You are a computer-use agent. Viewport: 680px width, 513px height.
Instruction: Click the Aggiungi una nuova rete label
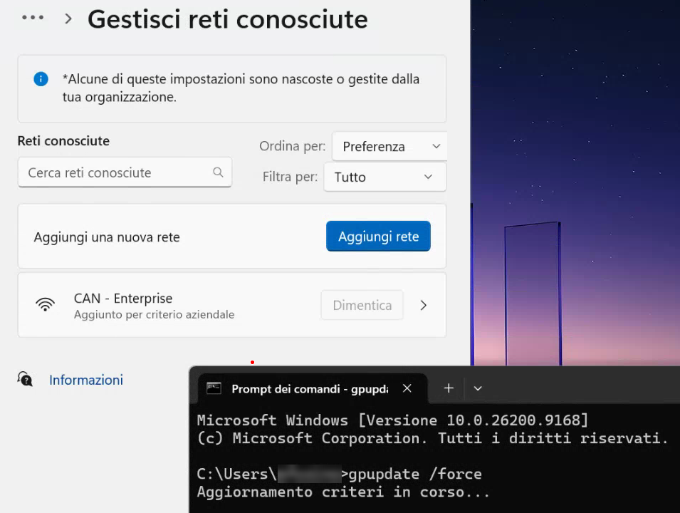click(x=107, y=237)
